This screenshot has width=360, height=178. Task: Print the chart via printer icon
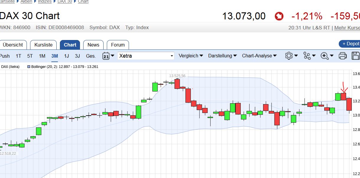click(x=343, y=56)
